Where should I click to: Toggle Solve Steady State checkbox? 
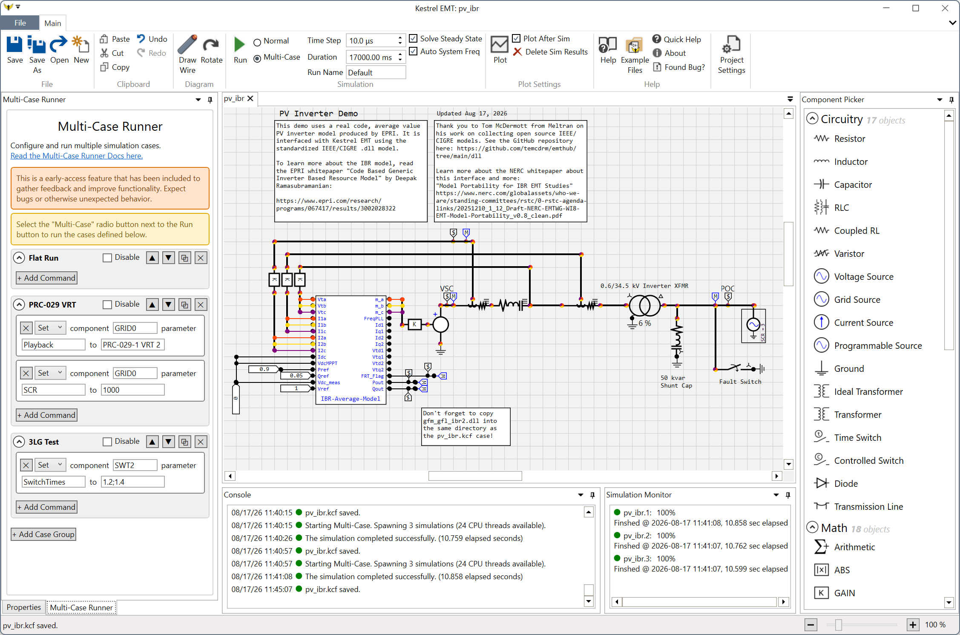[x=413, y=38]
